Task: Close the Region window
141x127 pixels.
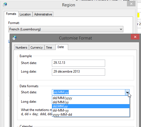Action: point(131,4)
